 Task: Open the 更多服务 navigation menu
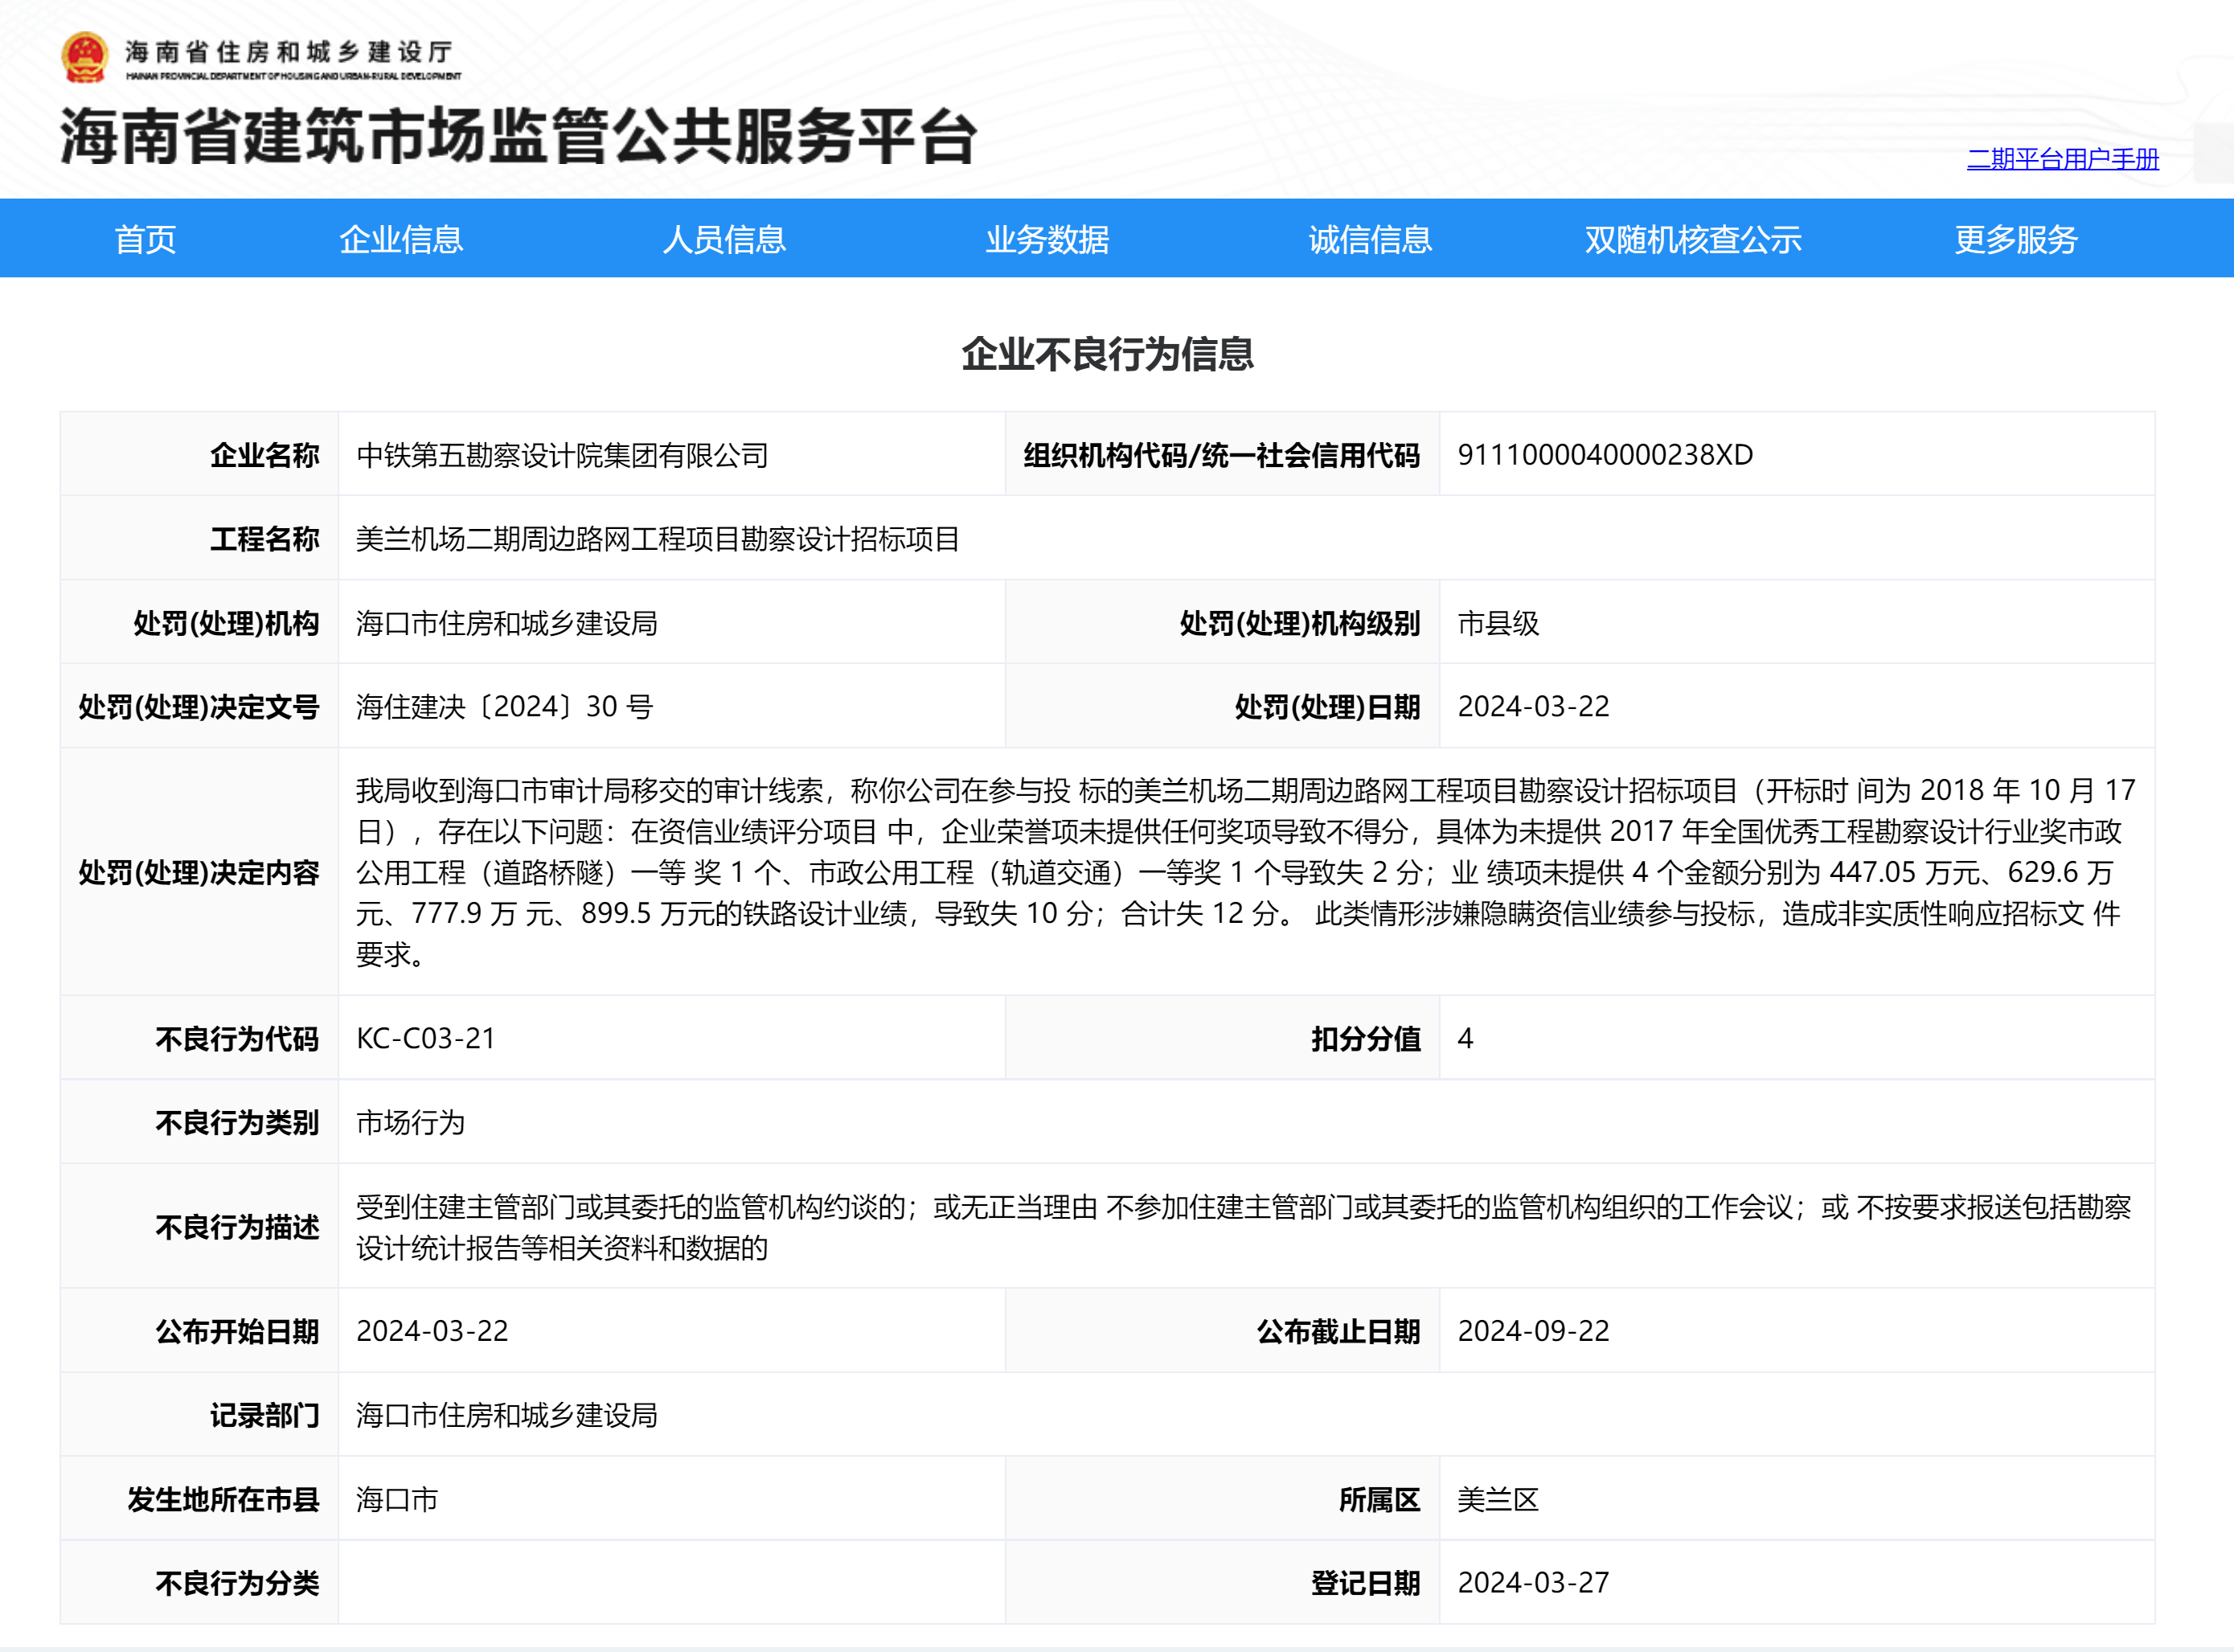(x=2016, y=239)
